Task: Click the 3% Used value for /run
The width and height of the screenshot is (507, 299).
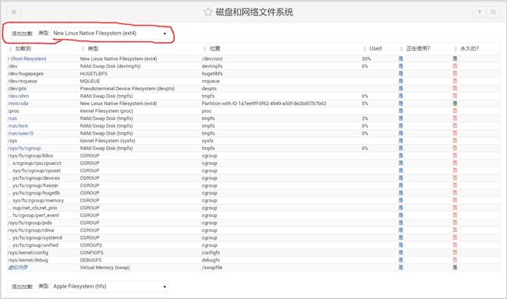Action: pyautogui.click(x=365, y=118)
